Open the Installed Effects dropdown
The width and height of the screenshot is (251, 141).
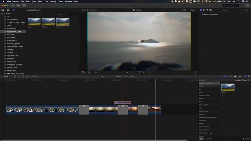(x=242, y=80)
